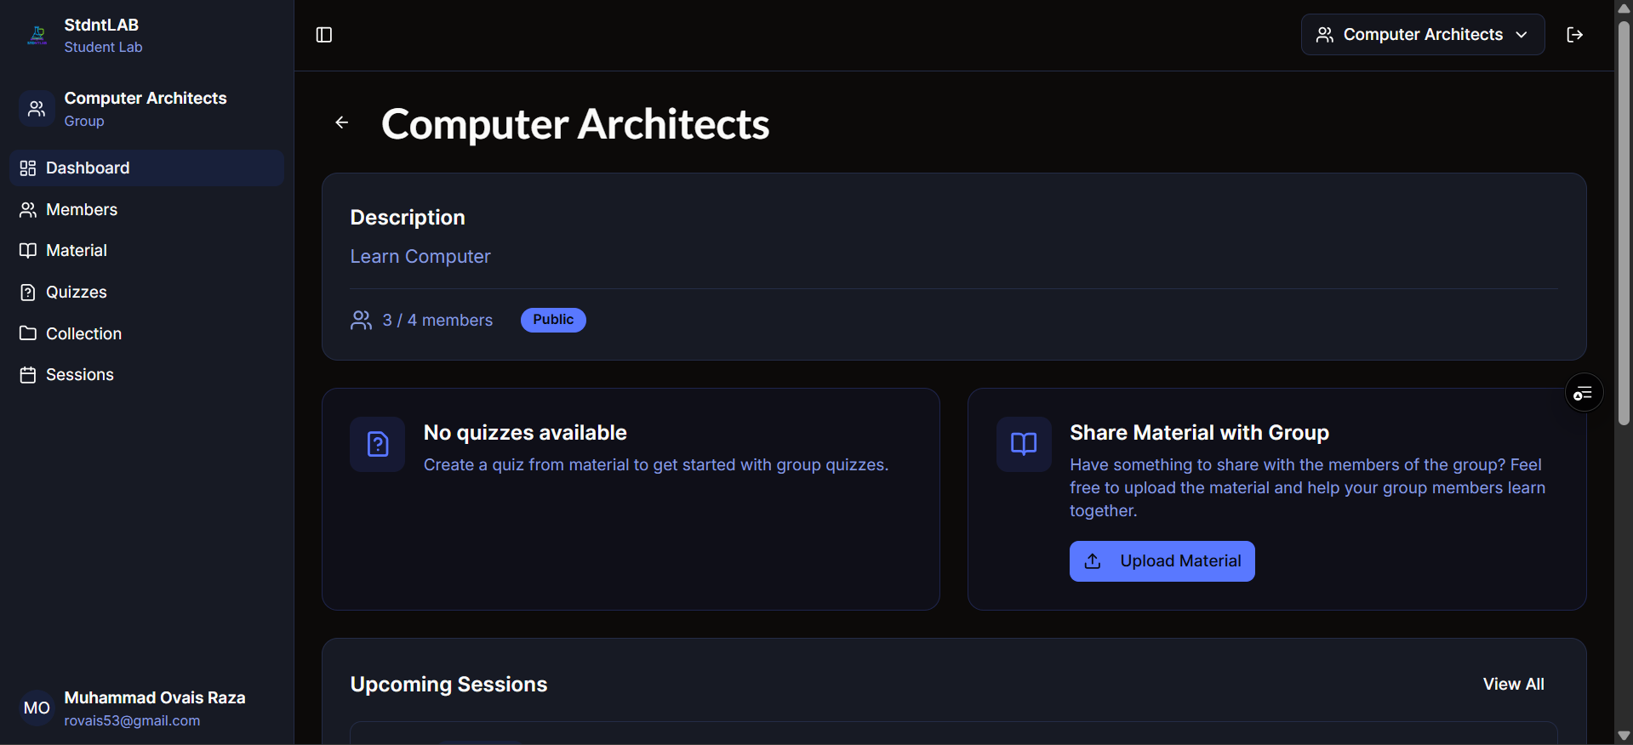Click the Computer Architects group avatar icon
1633x745 pixels.
tap(37, 109)
